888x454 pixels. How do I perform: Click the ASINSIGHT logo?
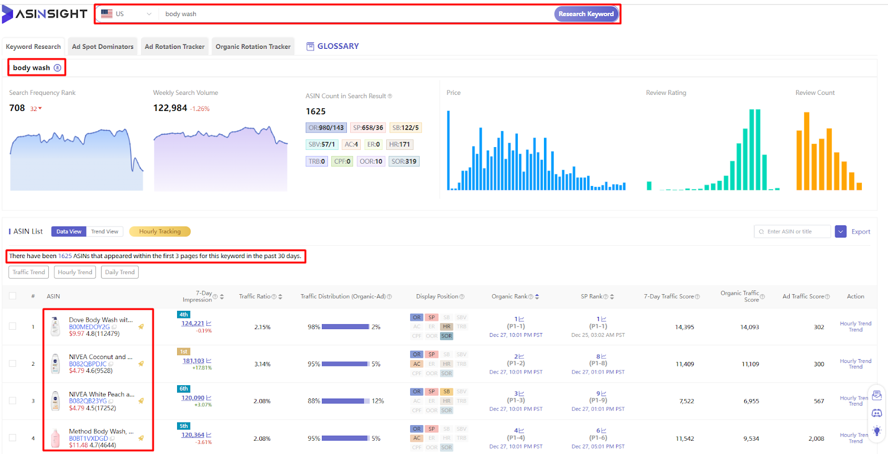pos(44,14)
